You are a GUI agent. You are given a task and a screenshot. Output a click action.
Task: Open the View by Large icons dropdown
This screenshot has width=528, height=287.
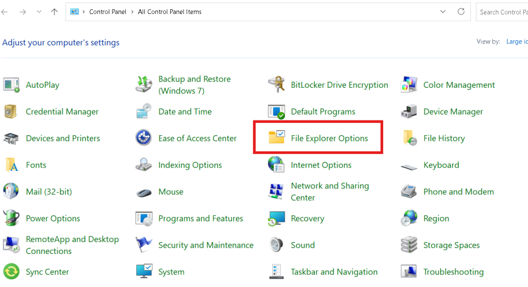517,41
